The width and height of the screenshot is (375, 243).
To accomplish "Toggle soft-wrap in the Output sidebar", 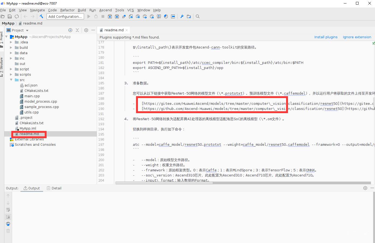I will [x=8, y=210].
